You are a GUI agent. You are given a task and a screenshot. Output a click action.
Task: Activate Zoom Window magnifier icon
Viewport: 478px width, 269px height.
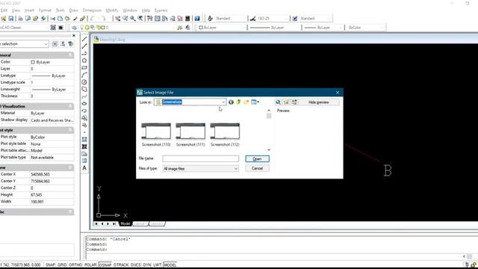click(133, 19)
